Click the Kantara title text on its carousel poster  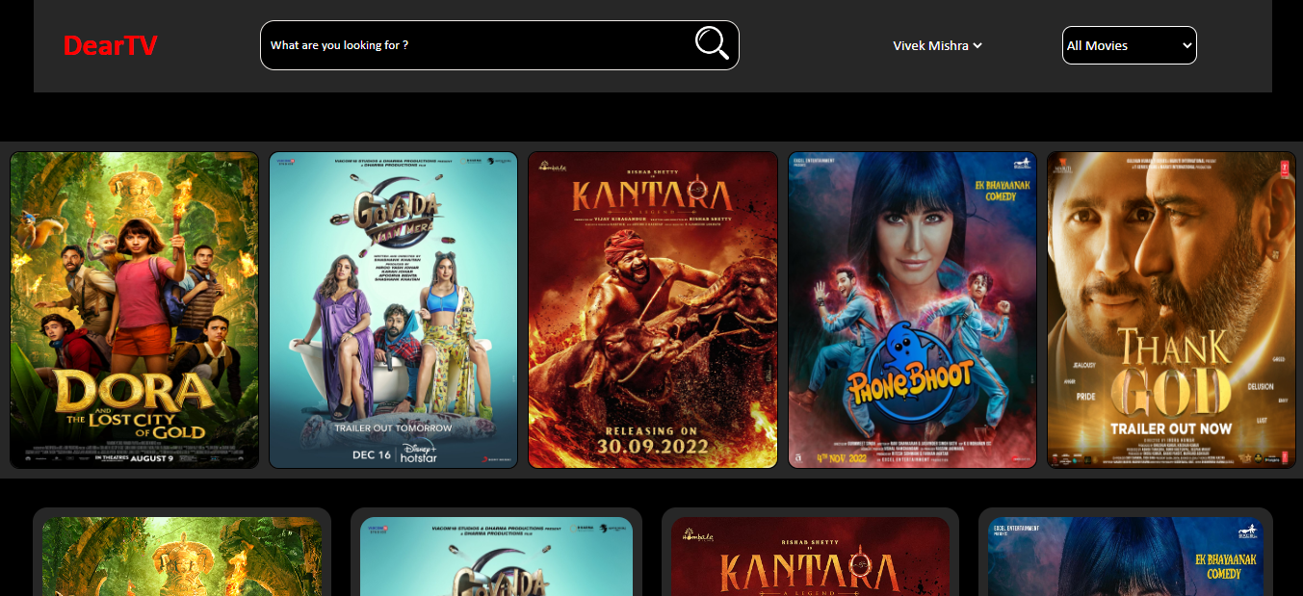(653, 195)
